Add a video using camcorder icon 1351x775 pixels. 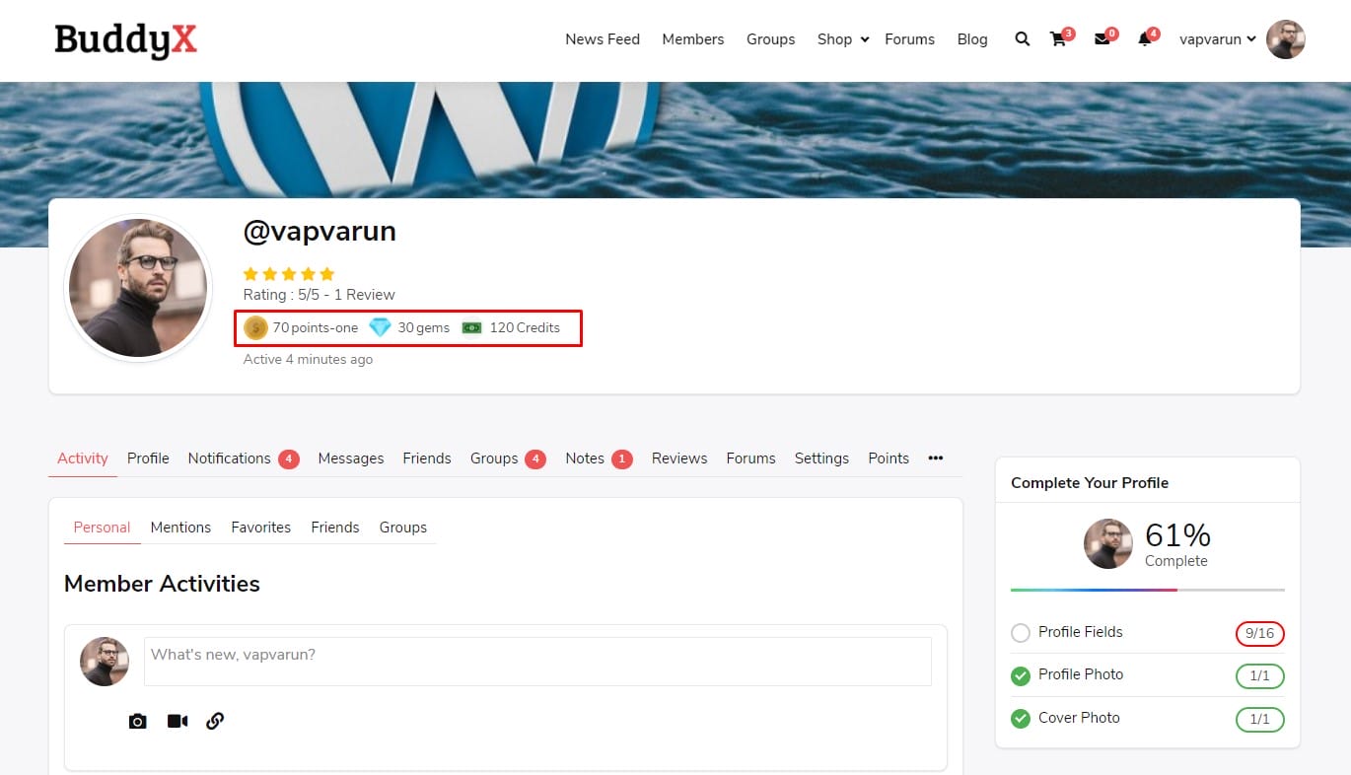[x=178, y=721]
